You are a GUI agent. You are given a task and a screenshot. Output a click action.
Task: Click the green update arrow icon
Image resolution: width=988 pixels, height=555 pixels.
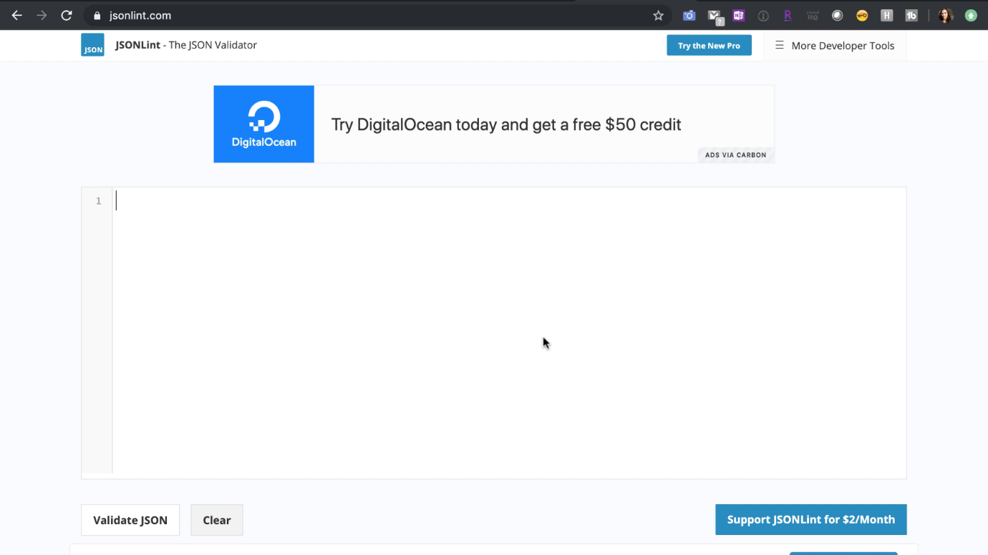(971, 15)
